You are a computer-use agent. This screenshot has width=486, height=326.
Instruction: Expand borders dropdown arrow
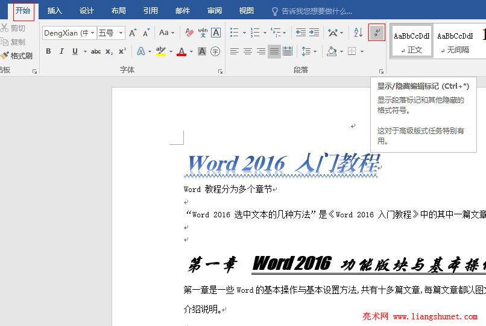tap(362, 51)
